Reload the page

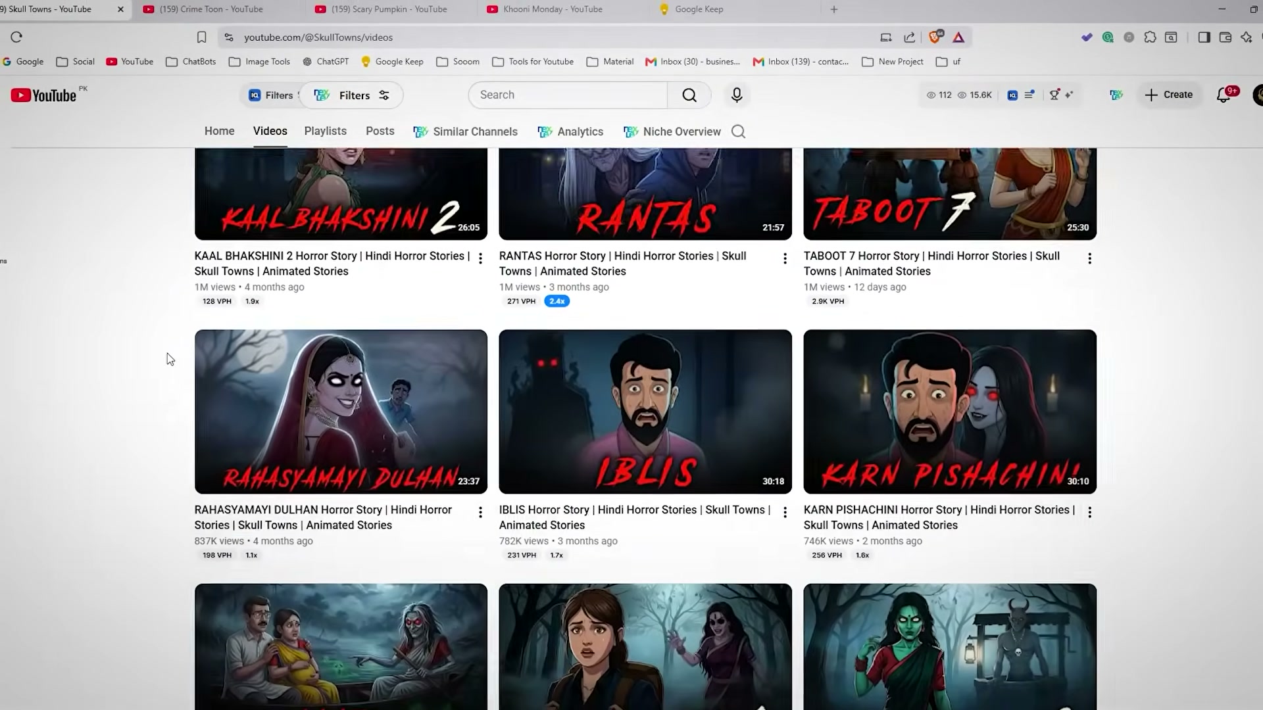coord(16,37)
